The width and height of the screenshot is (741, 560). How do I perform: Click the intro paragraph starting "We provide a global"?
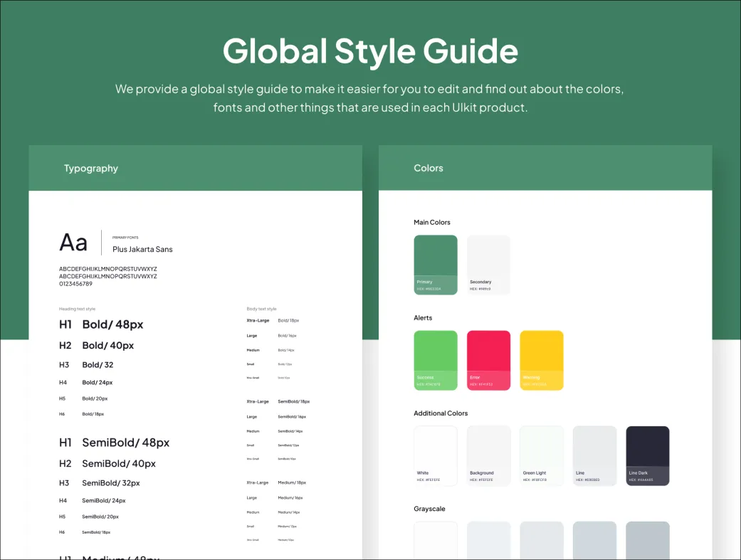point(369,98)
